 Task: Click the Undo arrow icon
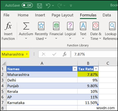pyautogui.click(x=48, y=5)
